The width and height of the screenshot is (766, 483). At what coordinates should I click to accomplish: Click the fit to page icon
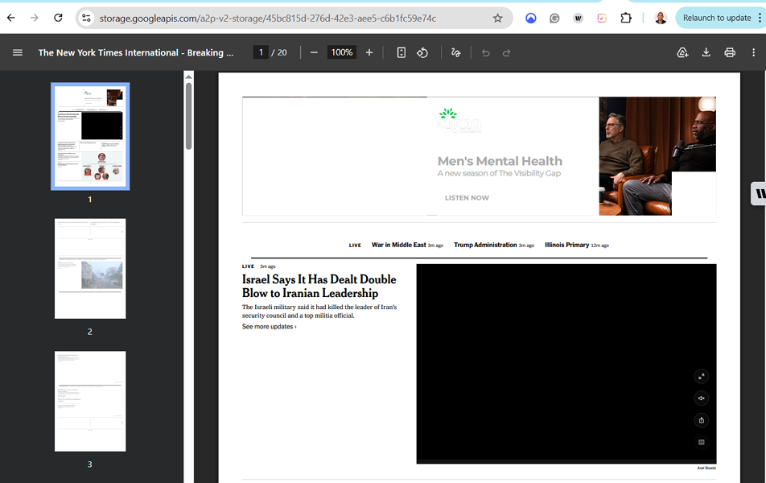(x=401, y=53)
